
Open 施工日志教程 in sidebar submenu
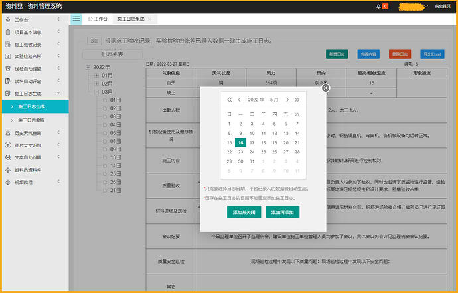point(31,120)
